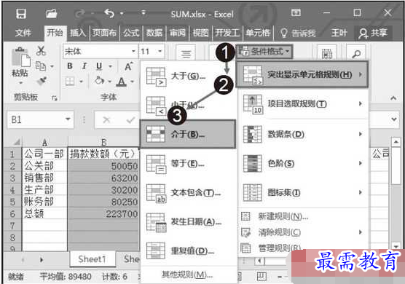The height and width of the screenshot is (284, 405).
Task: Click cell containing 63200
Action: (x=103, y=178)
